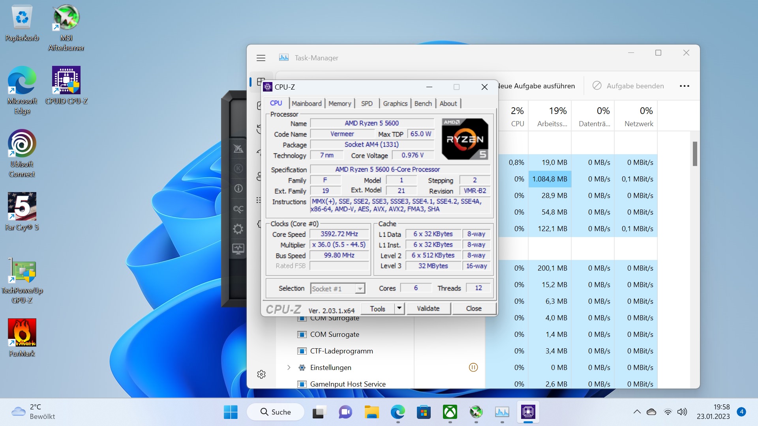Open Microsoft Store from taskbar

click(424, 412)
